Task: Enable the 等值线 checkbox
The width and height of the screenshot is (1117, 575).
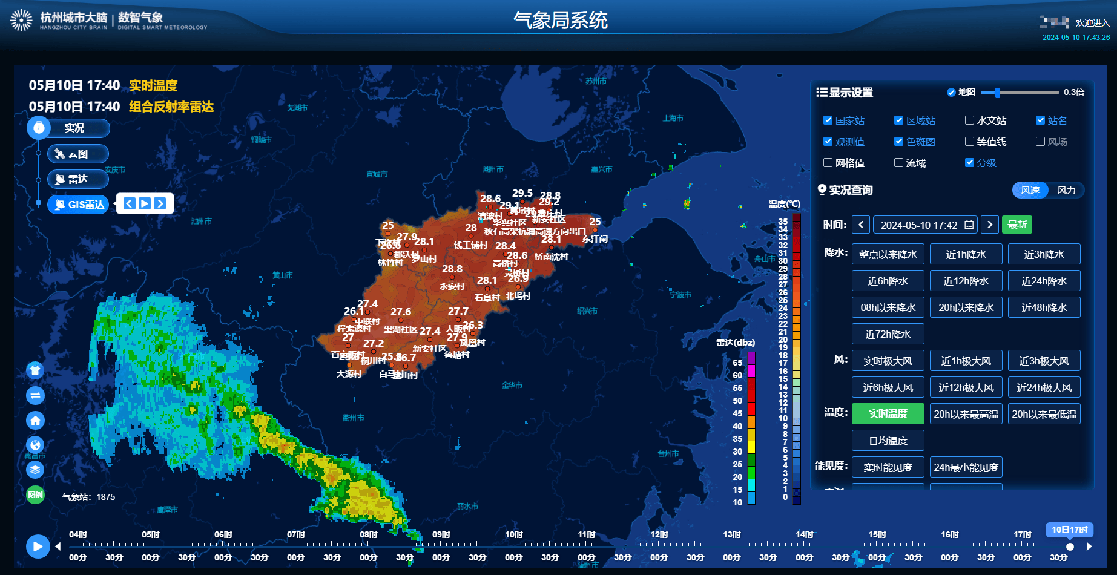Action: point(969,142)
